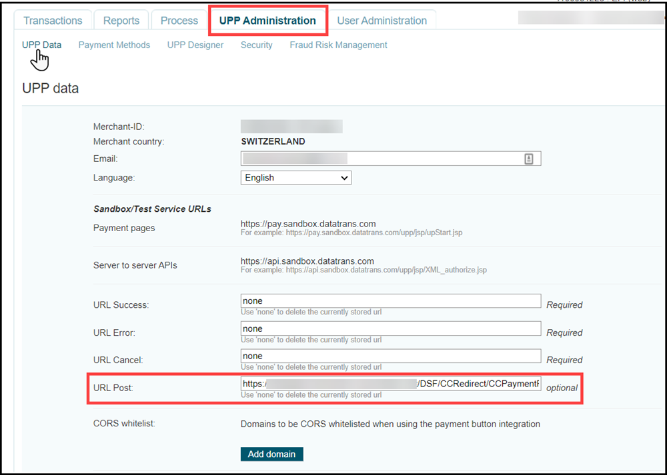Viewport: 667px width, 475px height.
Task: Click inside the Email input field
Action: [380, 159]
